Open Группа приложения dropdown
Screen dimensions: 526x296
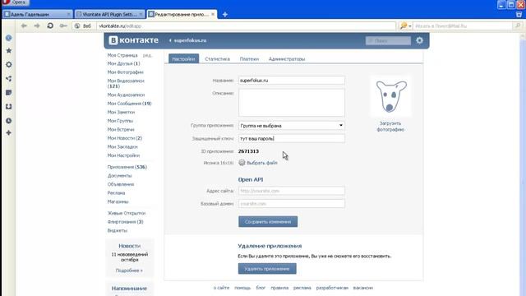pos(292,126)
